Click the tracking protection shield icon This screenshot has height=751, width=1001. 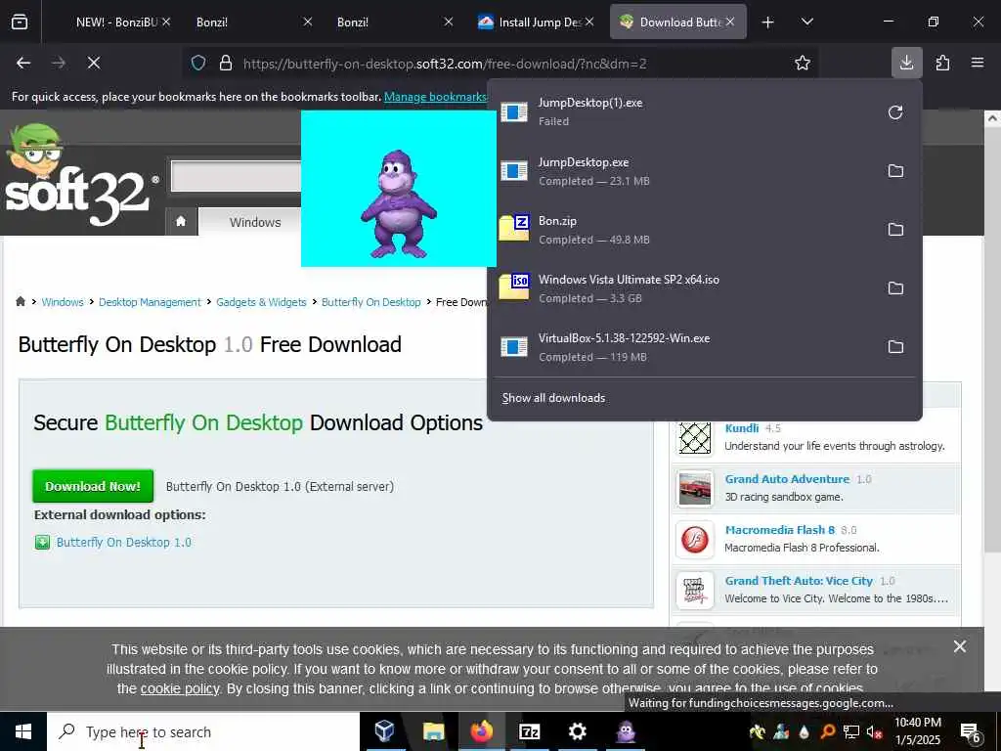(x=198, y=63)
